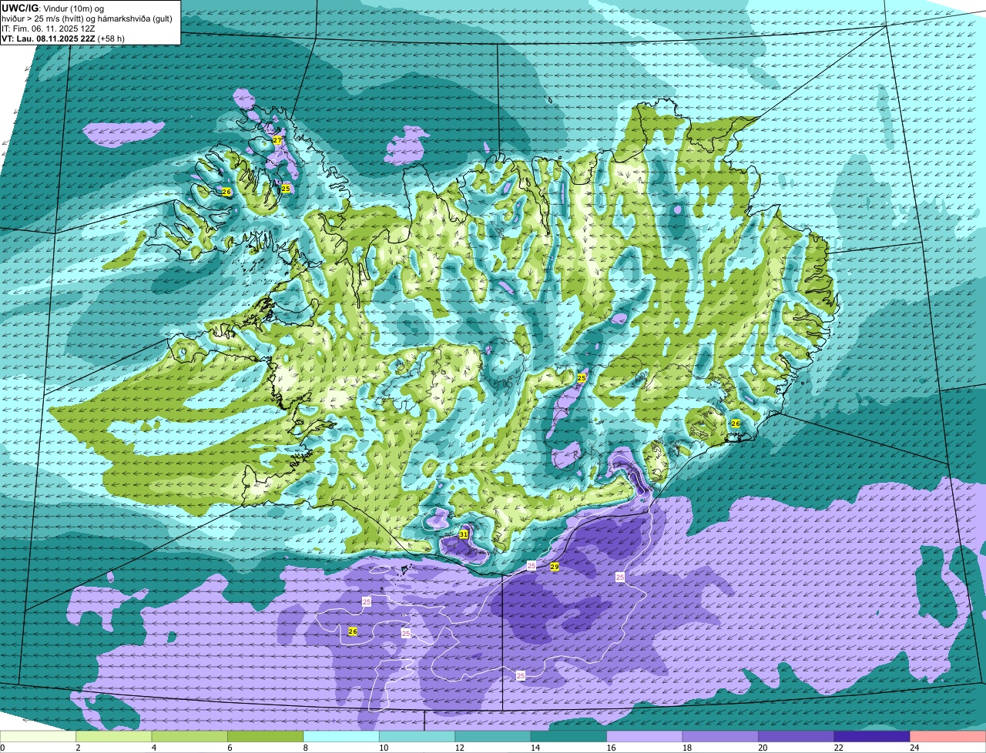Select the green 4–6 legend swatch
The width and height of the screenshot is (986, 753).
coord(189,736)
